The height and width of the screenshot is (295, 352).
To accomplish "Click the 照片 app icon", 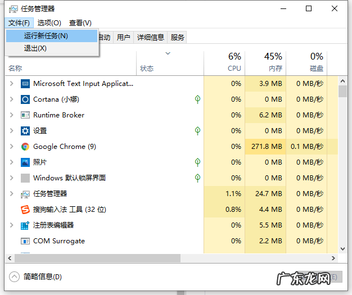I will tap(25, 162).
